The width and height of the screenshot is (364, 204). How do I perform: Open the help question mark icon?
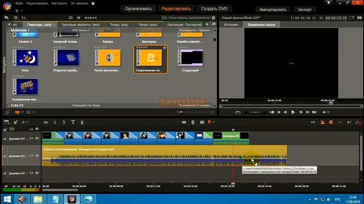(93, 3)
